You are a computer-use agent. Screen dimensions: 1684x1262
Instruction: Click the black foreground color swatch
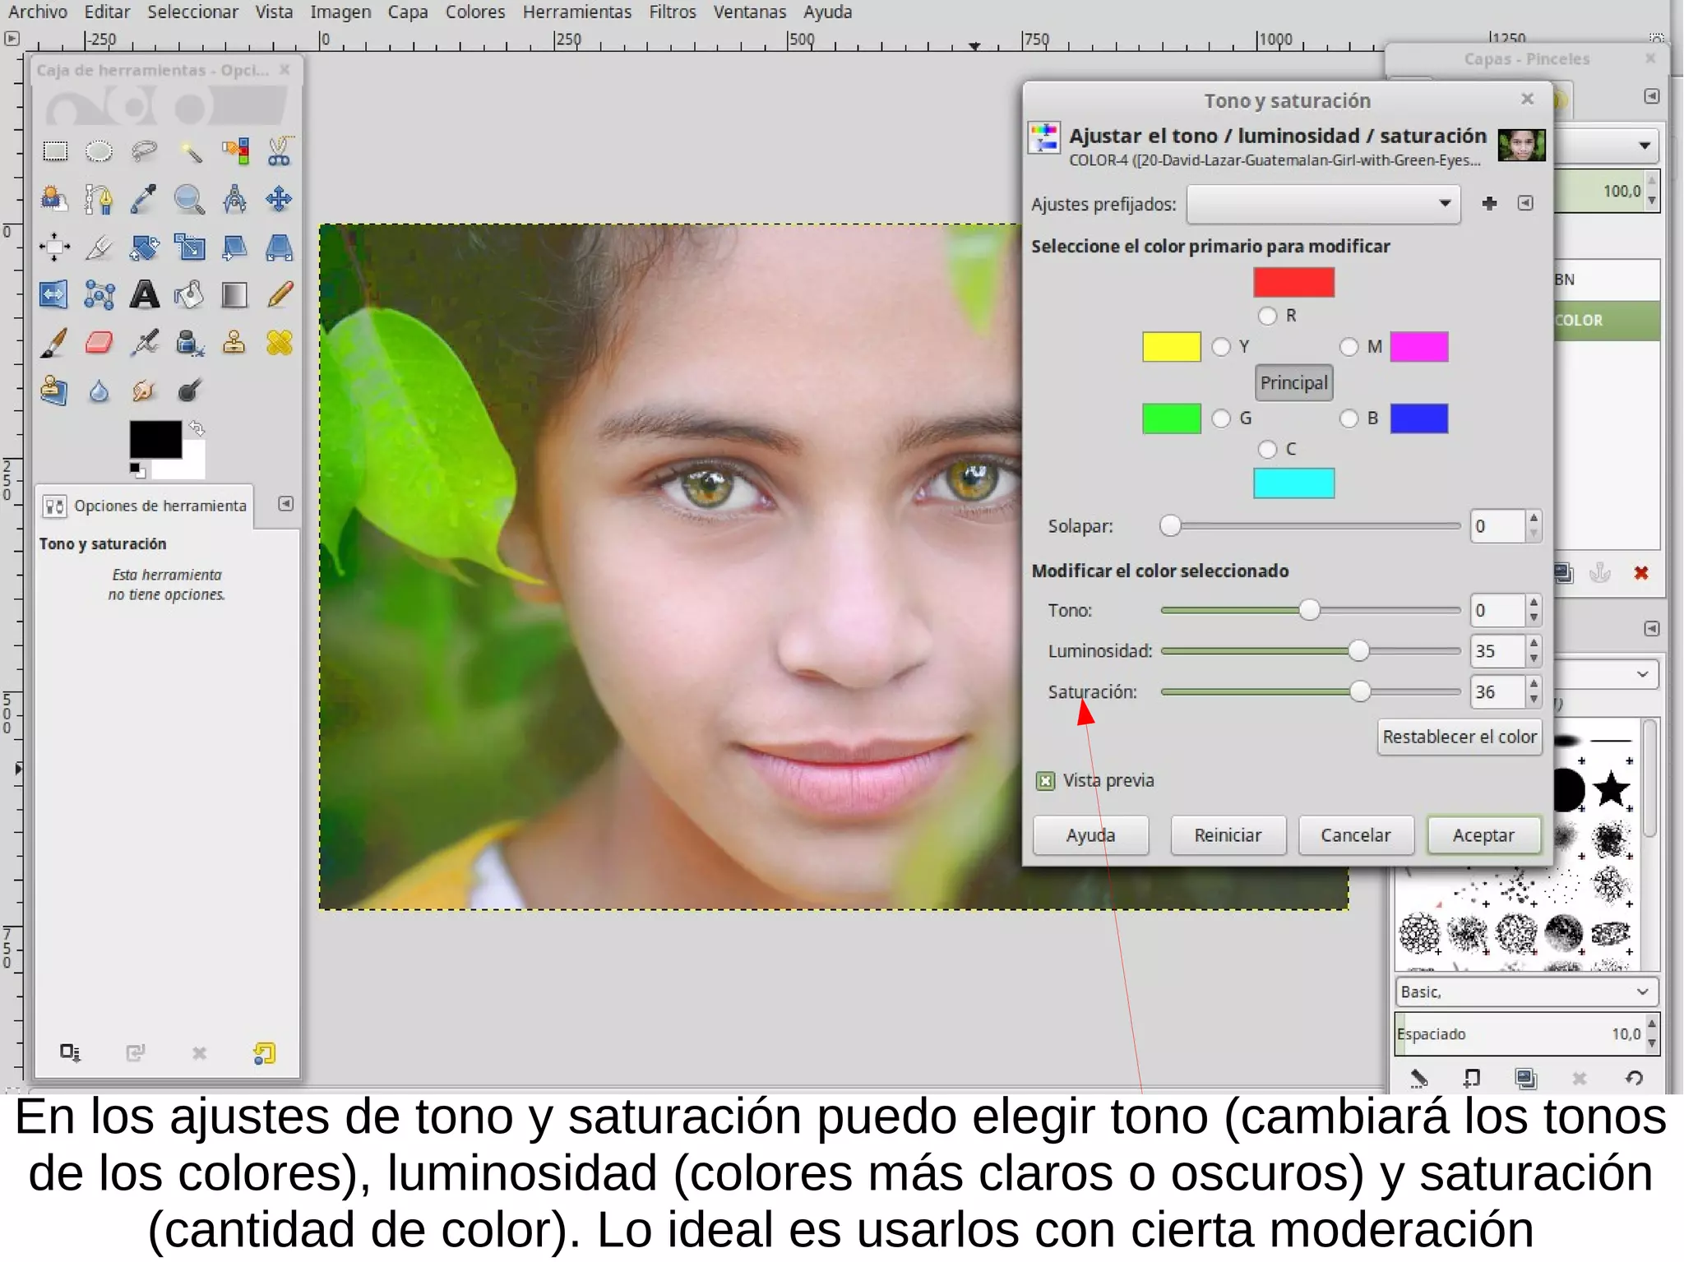(x=155, y=439)
